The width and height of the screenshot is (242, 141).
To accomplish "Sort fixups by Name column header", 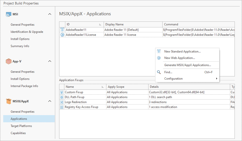I will point(85,87).
